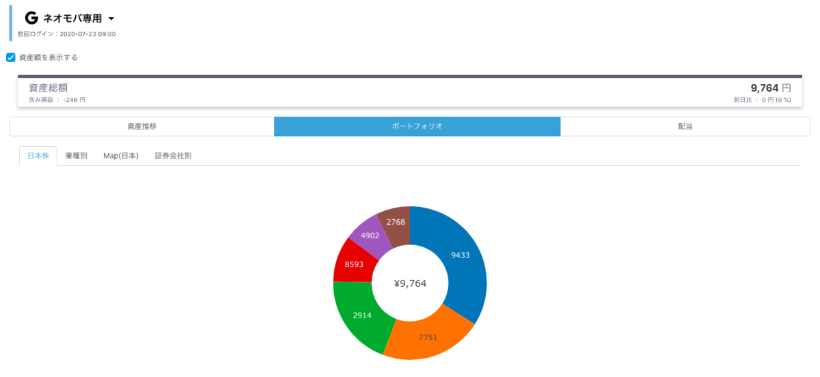The height and width of the screenshot is (377, 820).
Task: Switch to the 資産推移 tab
Action: coord(142,126)
